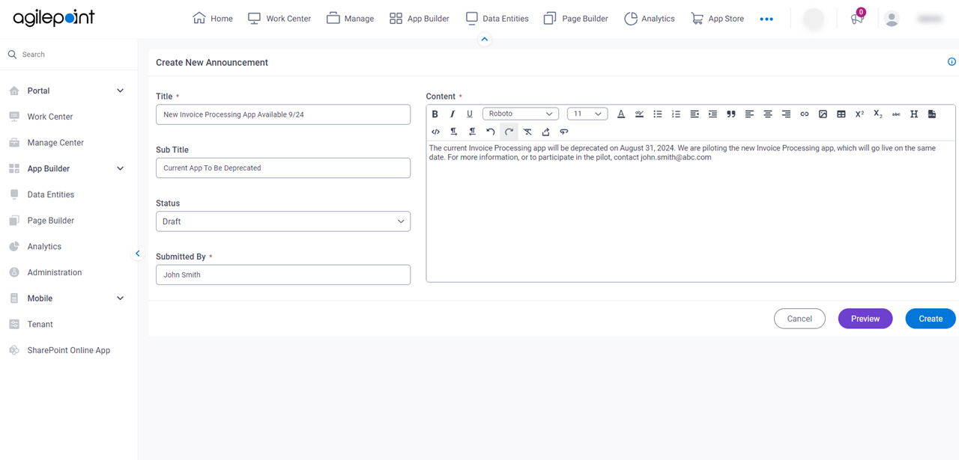Insert a hyperlink

[x=805, y=114]
